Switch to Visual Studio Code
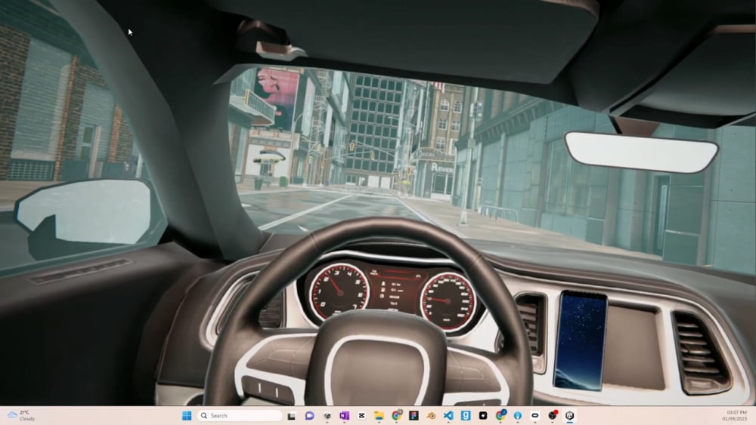756x425 pixels. 449,416
